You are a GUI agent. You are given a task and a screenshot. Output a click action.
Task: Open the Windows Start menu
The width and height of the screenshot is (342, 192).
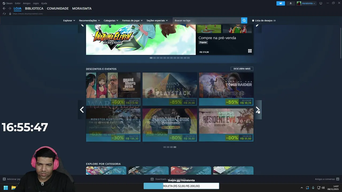[6, 187]
